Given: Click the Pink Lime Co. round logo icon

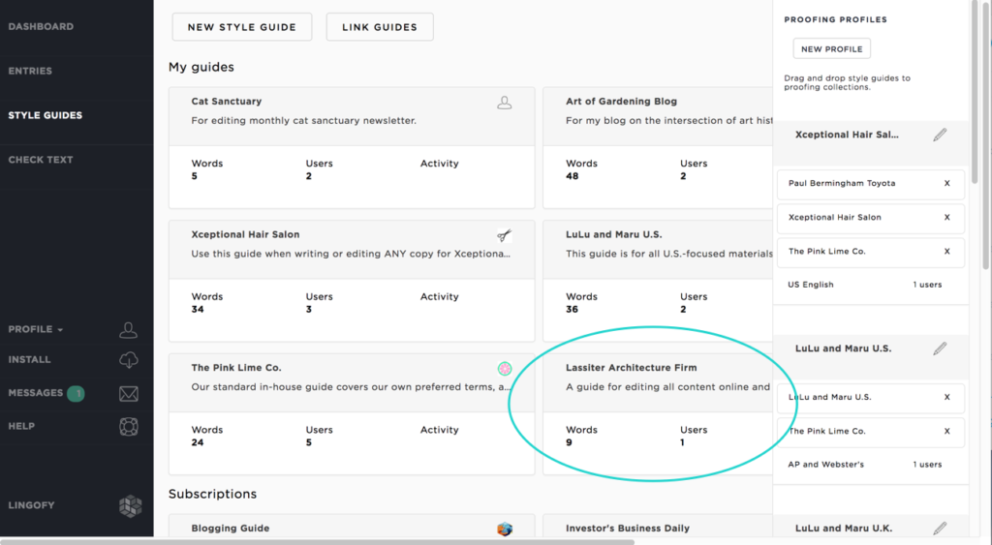Looking at the screenshot, I should point(504,369).
